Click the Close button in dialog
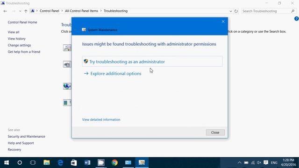The image size is (299, 168). tap(215, 133)
